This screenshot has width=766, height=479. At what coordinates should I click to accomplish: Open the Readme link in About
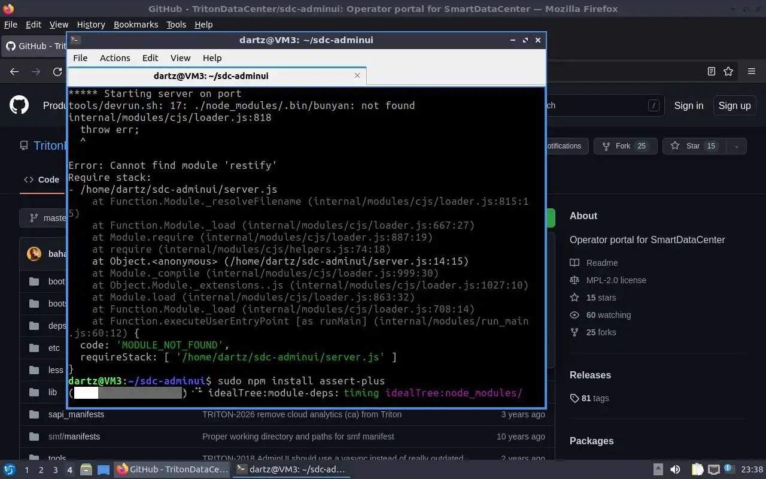(602, 263)
